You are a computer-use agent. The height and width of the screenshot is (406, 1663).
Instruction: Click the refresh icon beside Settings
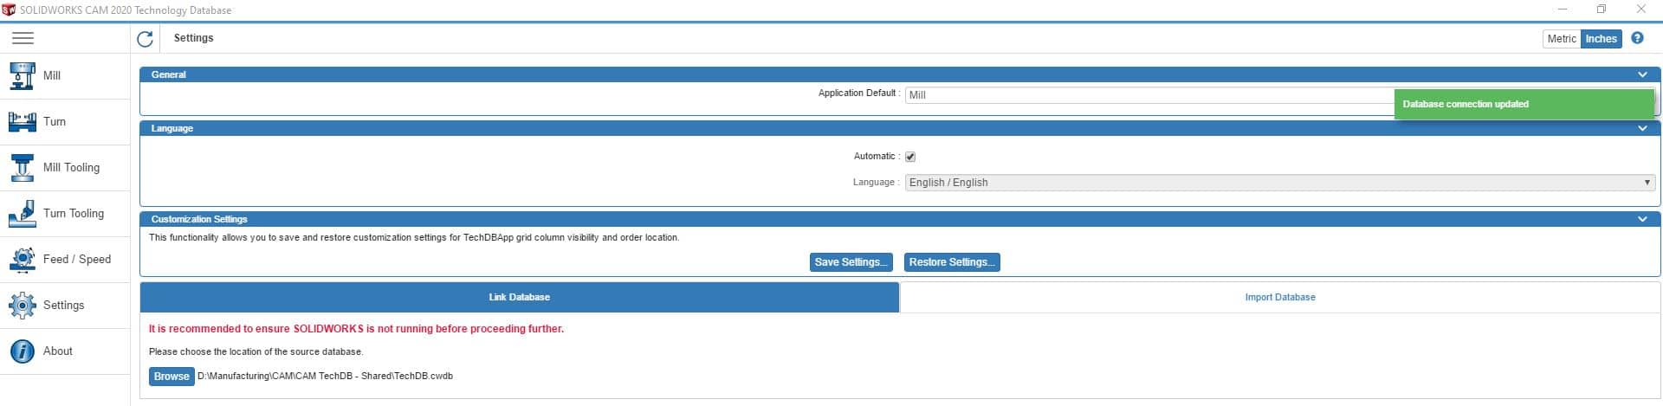pos(145,38)
